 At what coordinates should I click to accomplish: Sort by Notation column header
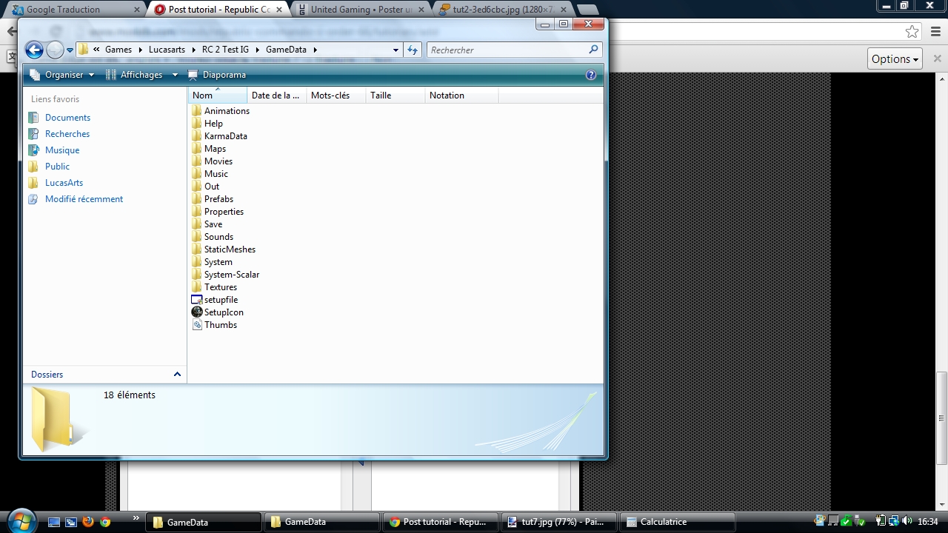pyautogui.click(x=462, y=95)
